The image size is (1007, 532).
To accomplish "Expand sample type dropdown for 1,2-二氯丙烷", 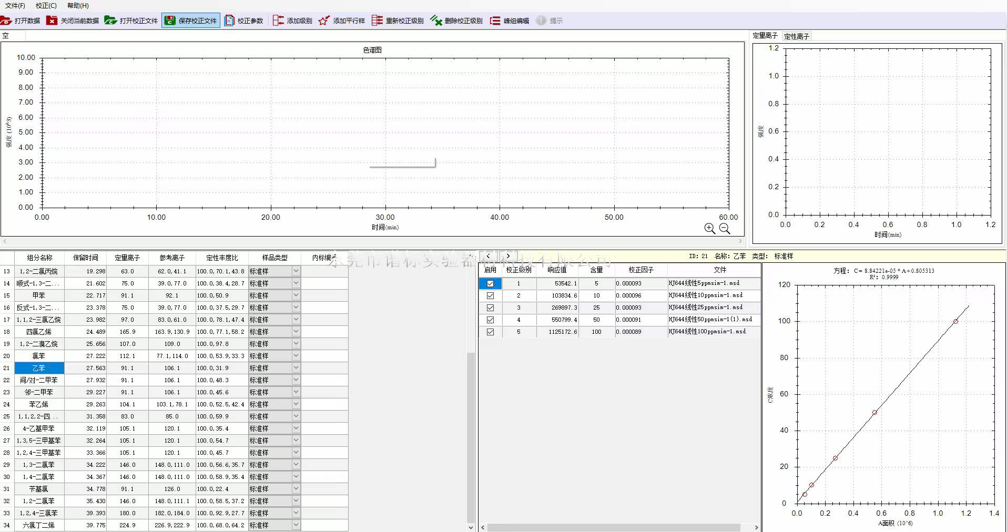I will (x=296, y=271).
